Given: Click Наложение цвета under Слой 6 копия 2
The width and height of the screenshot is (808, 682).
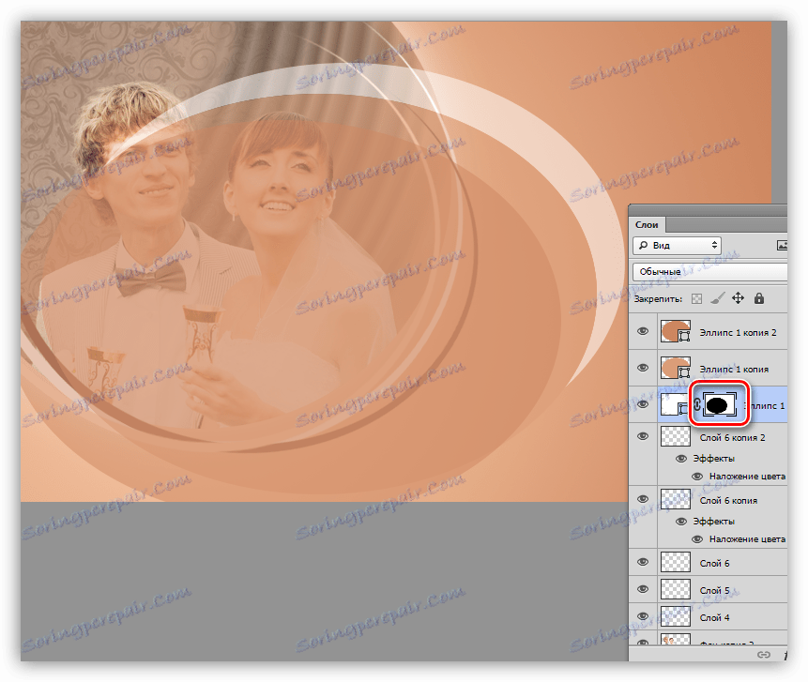Looking at the screenshot, I should point(747,477).
